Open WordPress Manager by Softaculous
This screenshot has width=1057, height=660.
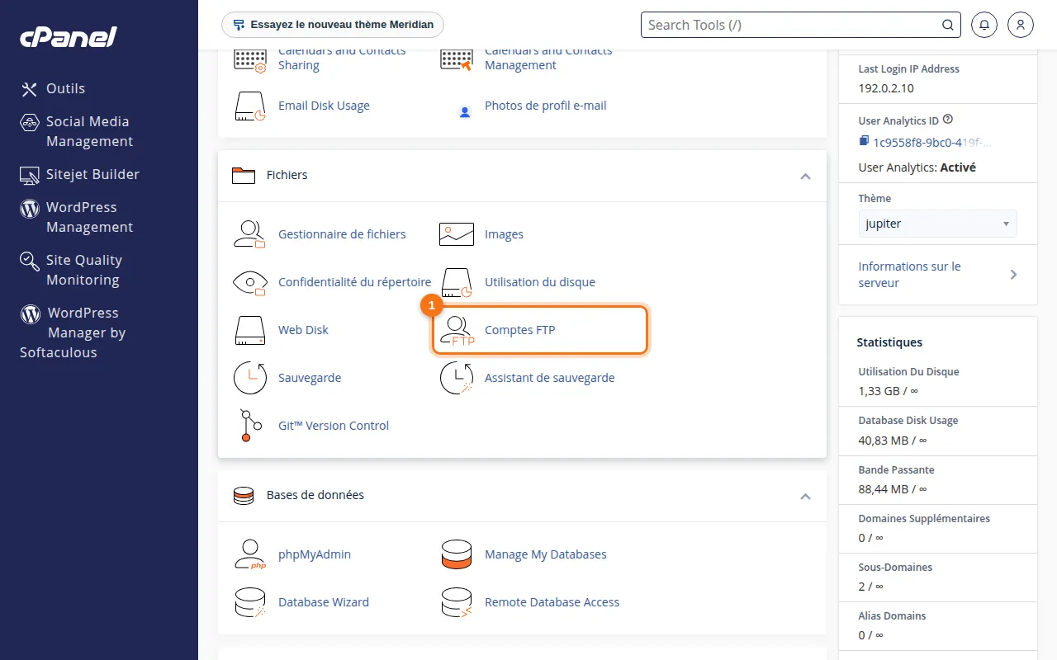coord(73,332)
